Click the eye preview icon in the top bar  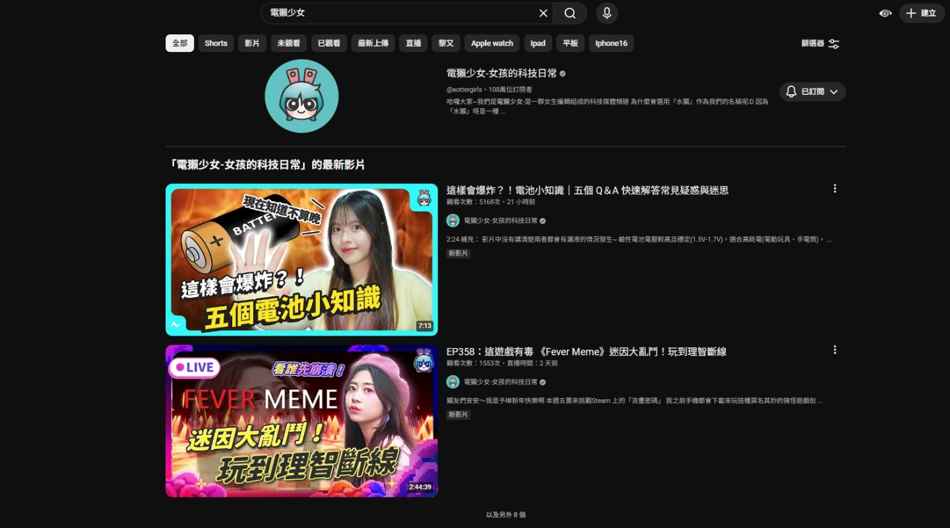pos(885,13)
